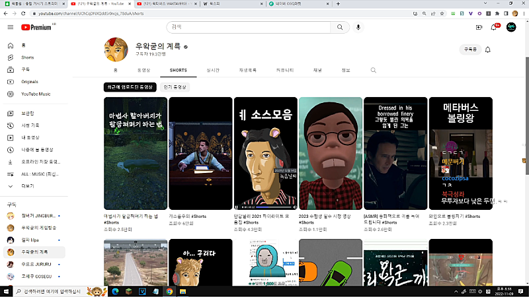This screenshot has width=529, height=297.
Task: Open the hamburger guide menu
Action: (x=10, y=27)
